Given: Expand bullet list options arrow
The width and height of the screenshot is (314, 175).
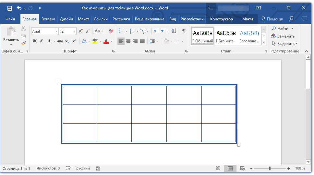Looking at the screenshot, I should pos(126,31).
